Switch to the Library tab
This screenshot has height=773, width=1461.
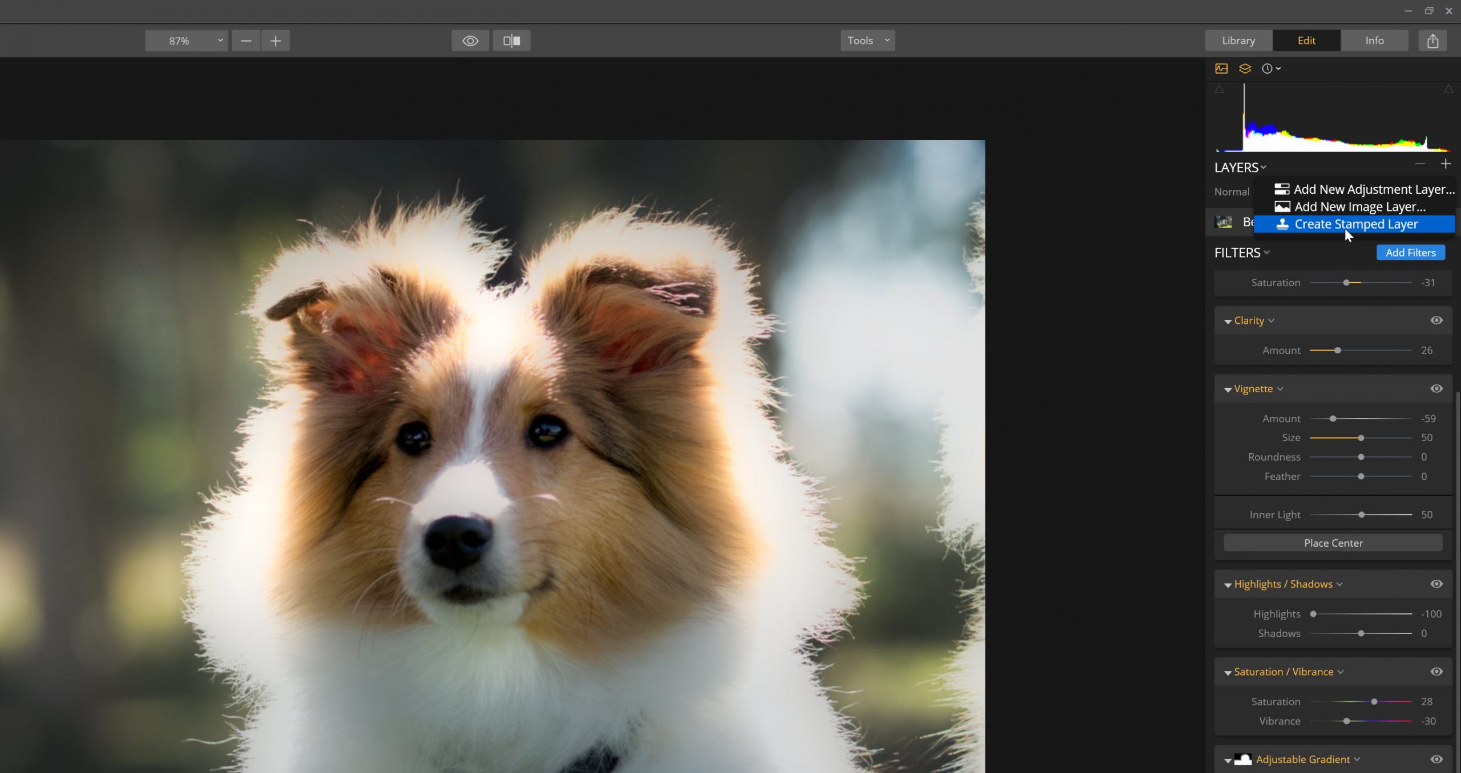[x=1238, y=40]
